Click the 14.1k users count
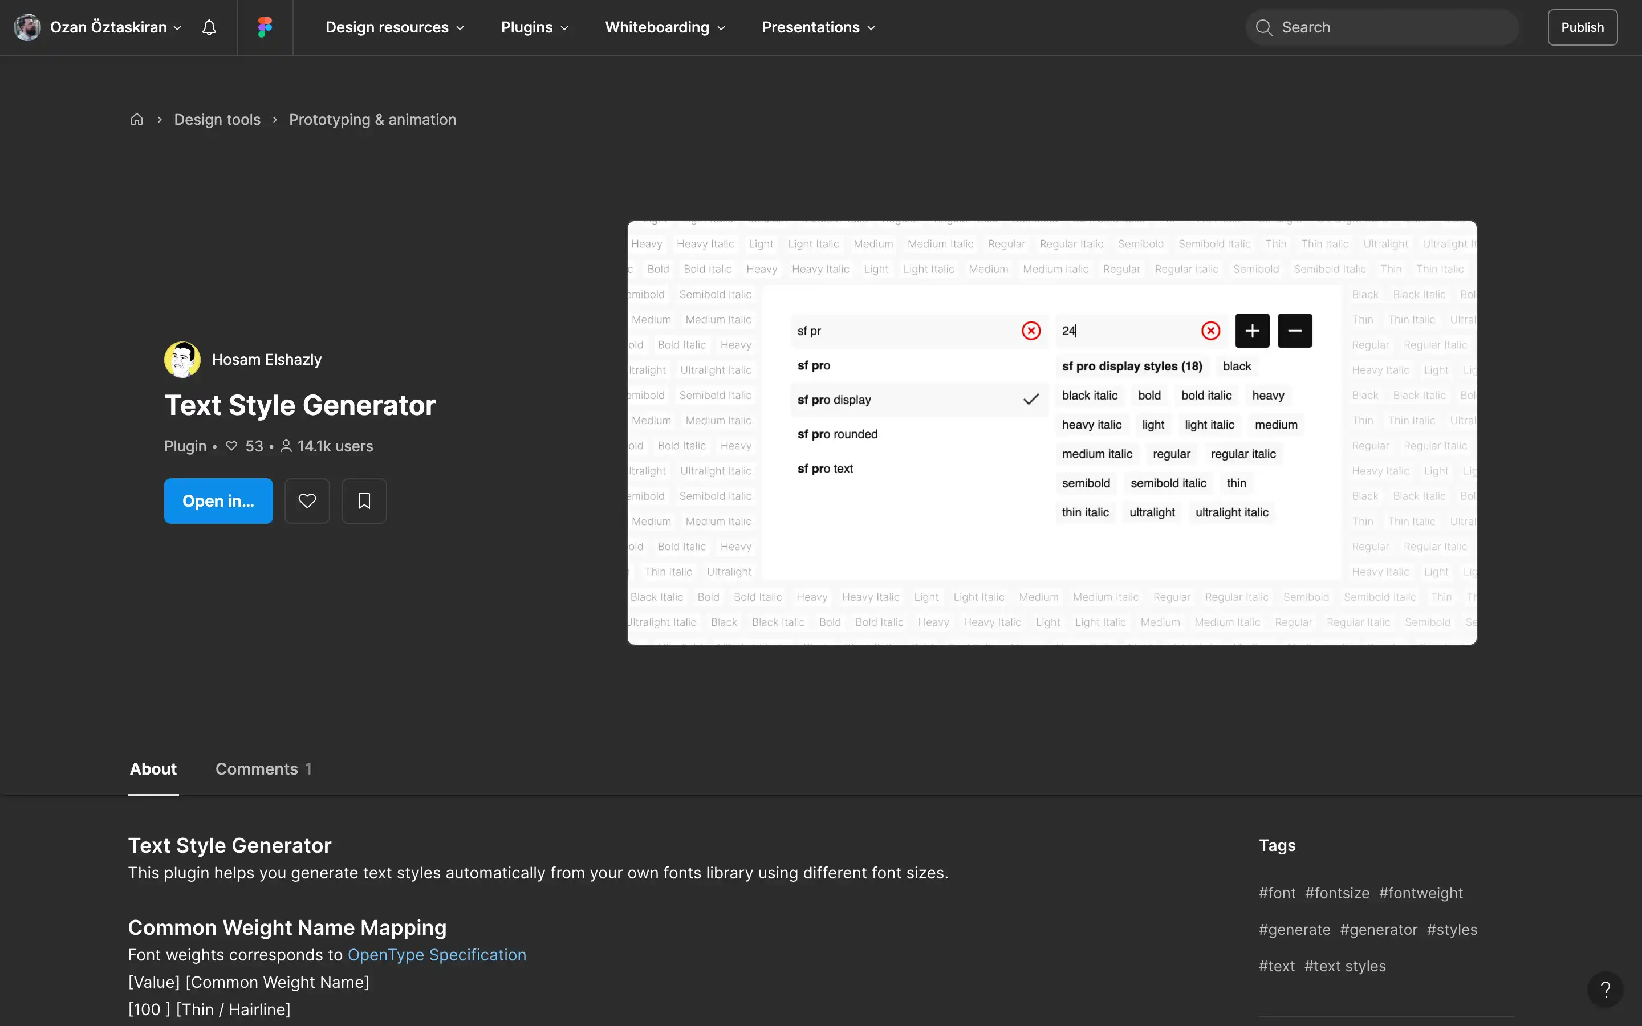The image size is (1642, 1026). 327,446
